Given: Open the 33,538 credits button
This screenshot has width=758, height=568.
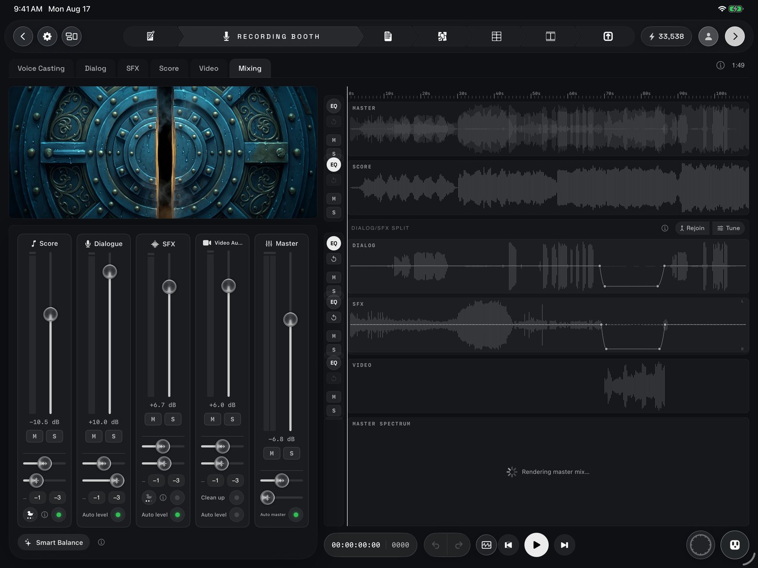Looking at the screenshot, I should click(x=666, y=36).
